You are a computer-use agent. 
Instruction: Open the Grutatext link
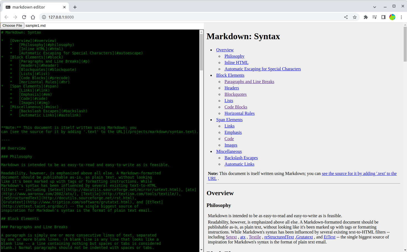(304, 237)
